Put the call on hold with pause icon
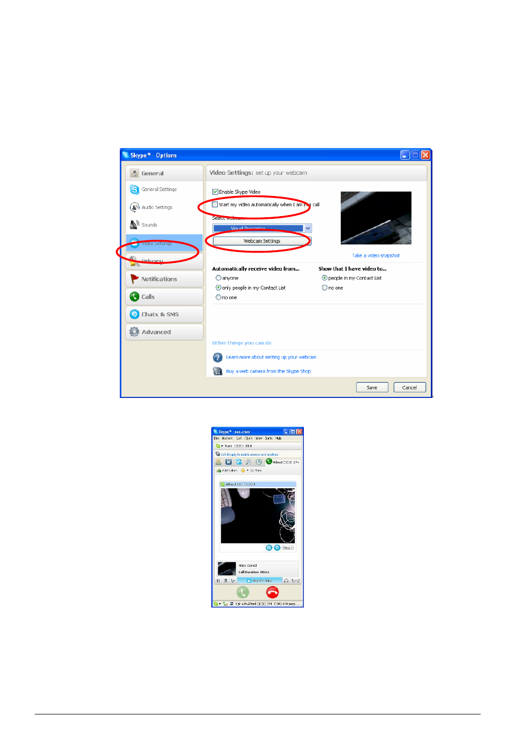Screen dimensions: 519x736 (x=218, y=581)
